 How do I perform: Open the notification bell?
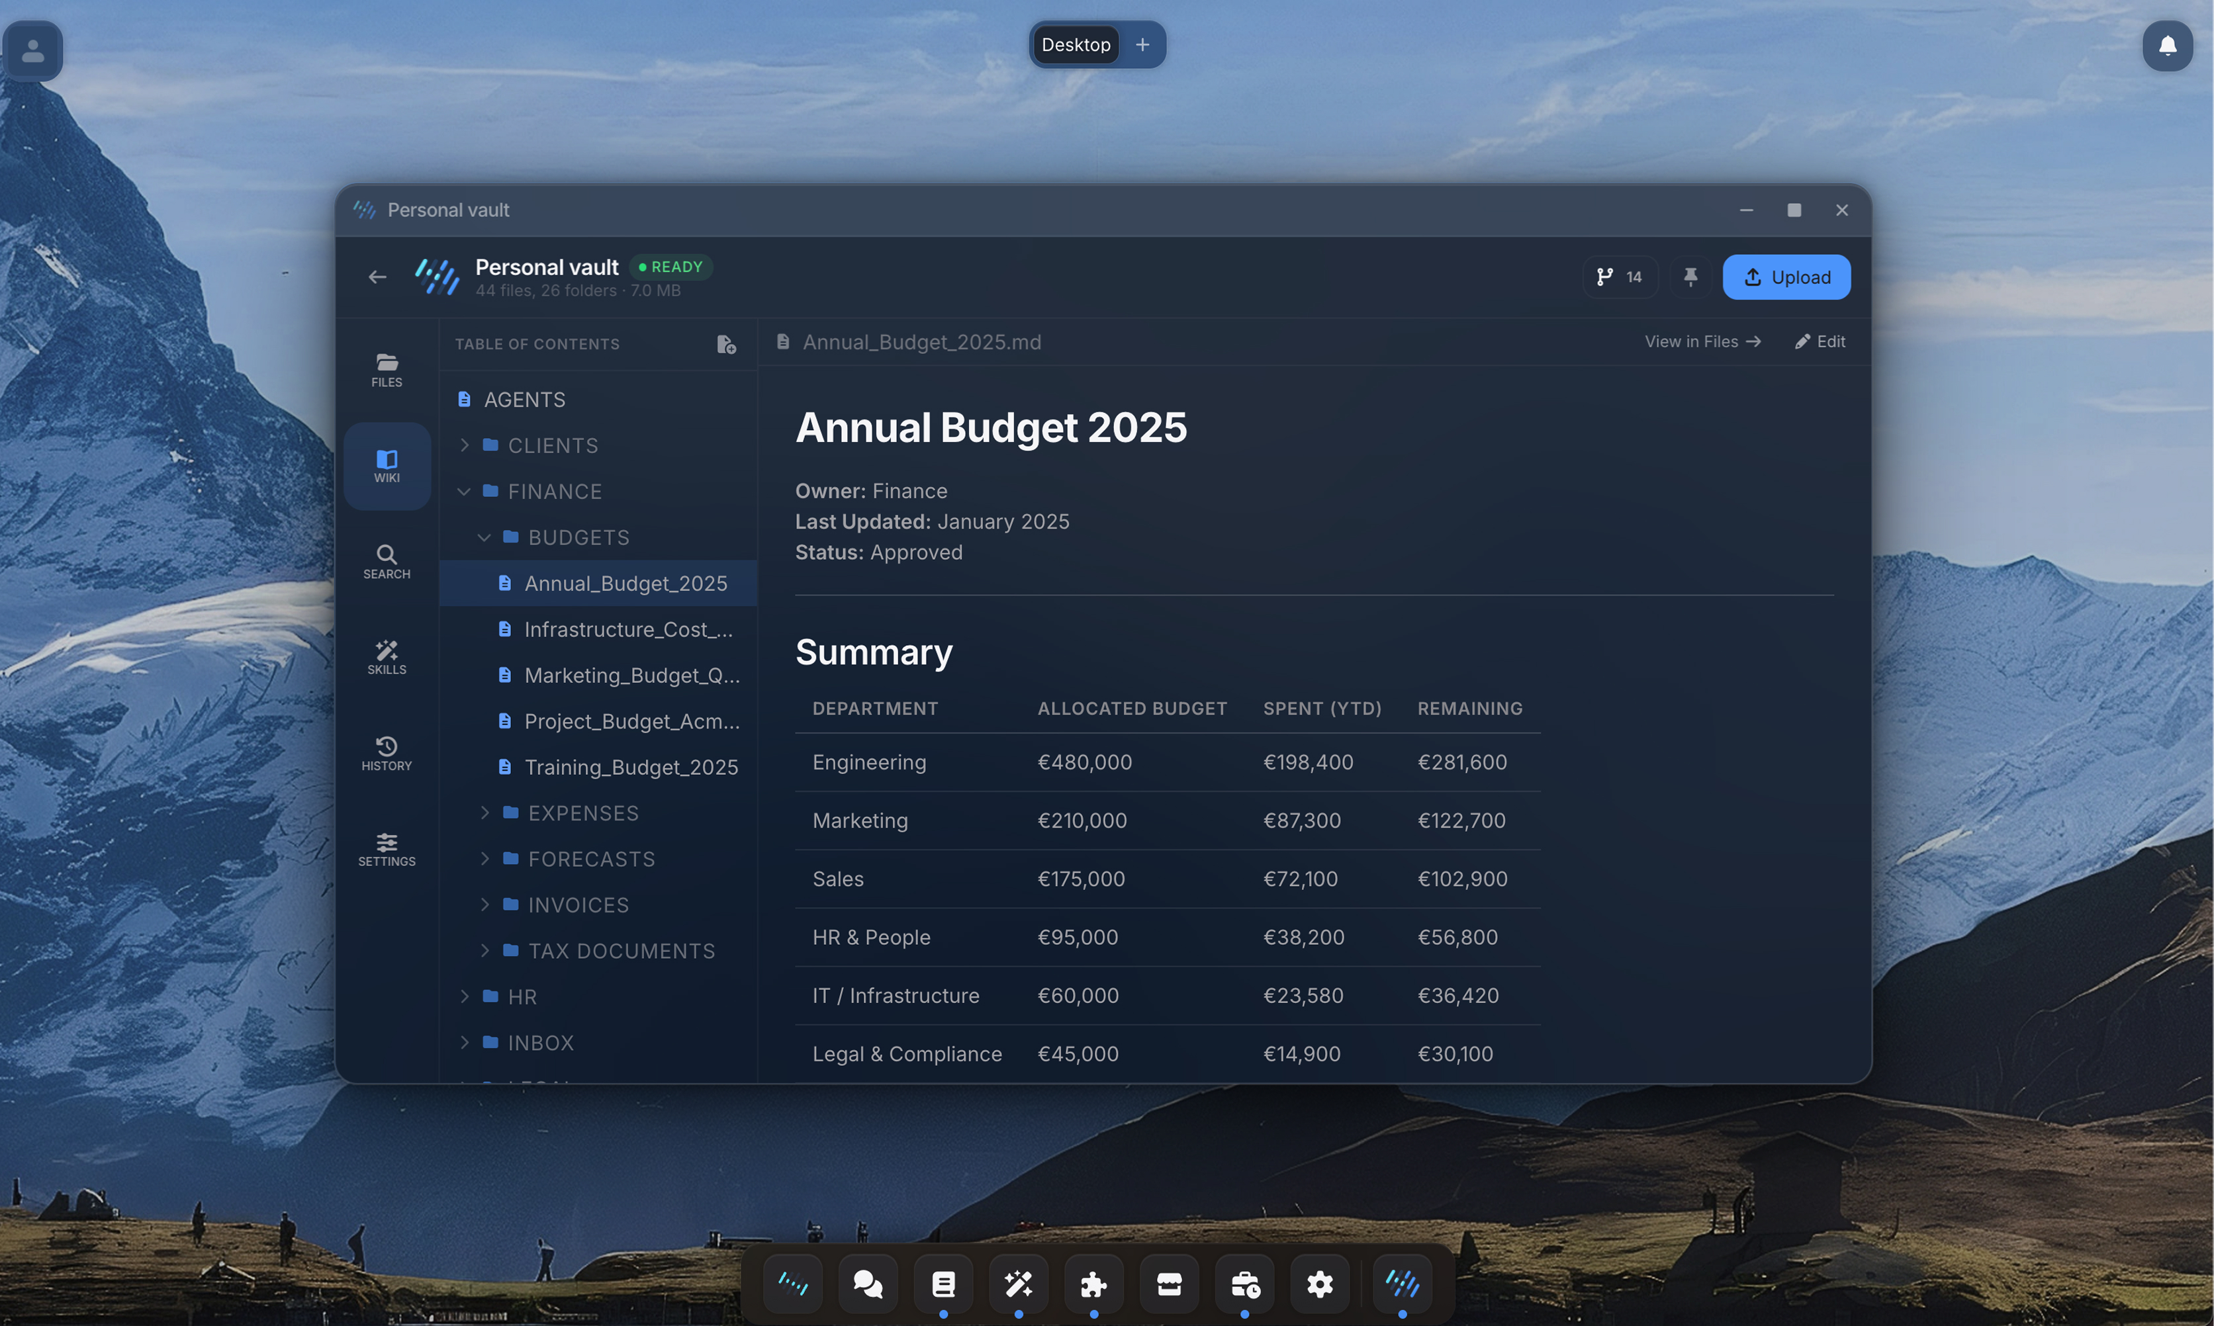tap(2166, 46)
